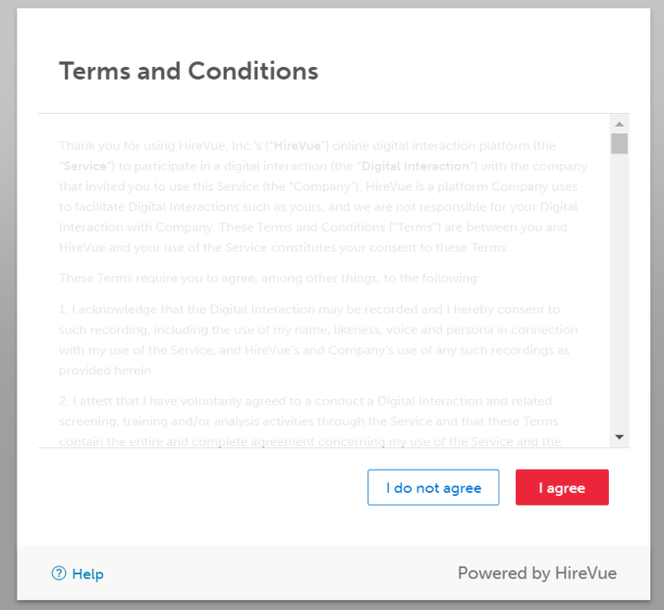
Task: Click the line 'These Terms require you to agree'
Action: (269, 278)
